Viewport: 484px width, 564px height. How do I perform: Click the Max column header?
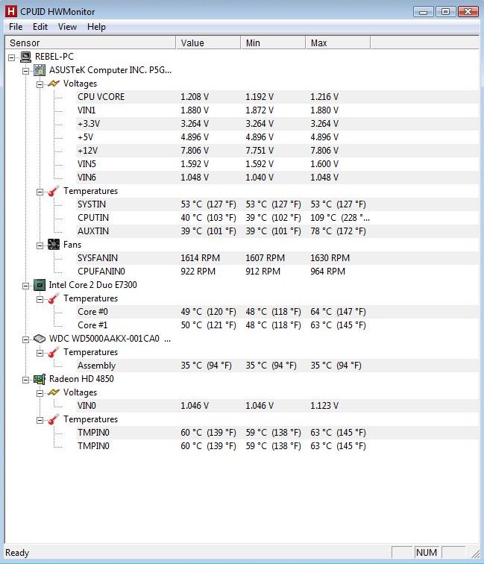(338, 43)
